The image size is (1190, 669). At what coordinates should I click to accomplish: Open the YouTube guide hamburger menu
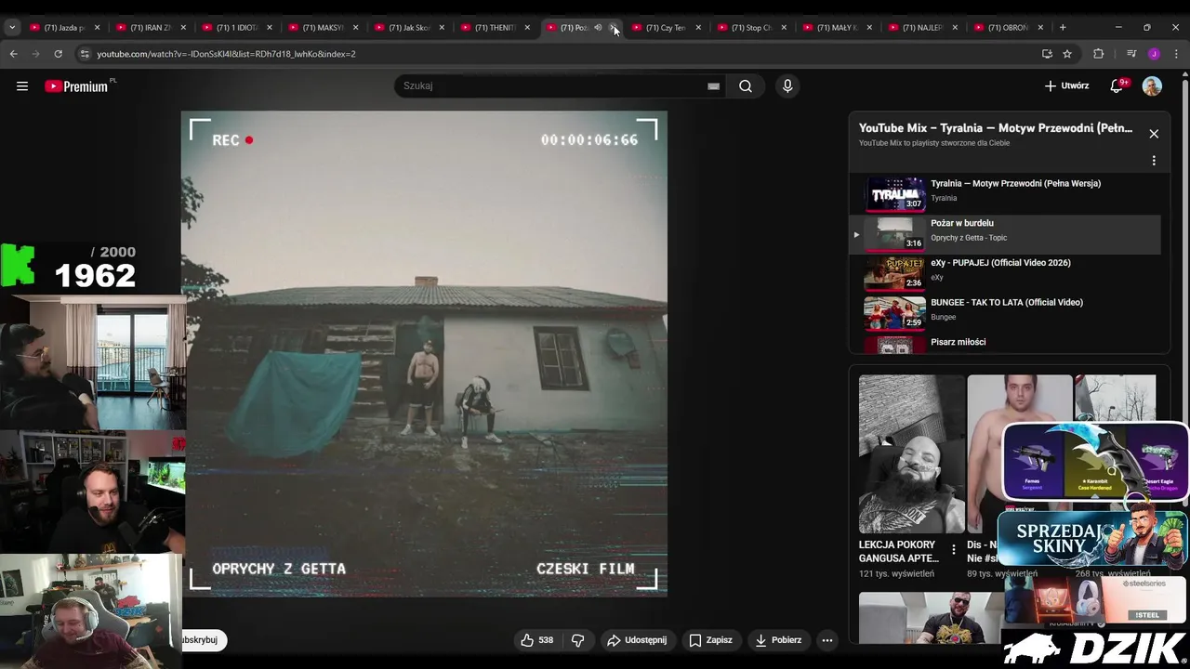[22, 86]
